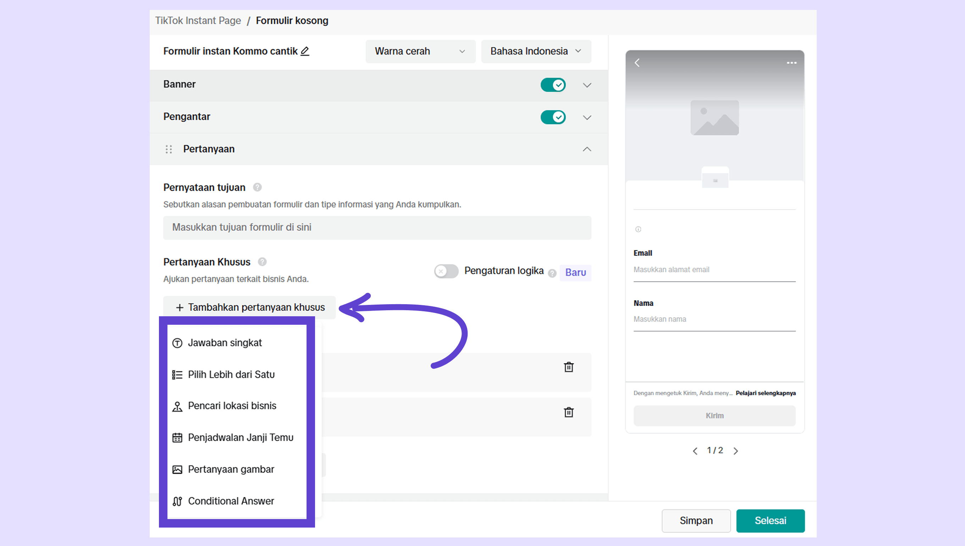This screenshot has height=546, width=965.
Task: Click the Baru badge
Action: (x=575, y=273)
